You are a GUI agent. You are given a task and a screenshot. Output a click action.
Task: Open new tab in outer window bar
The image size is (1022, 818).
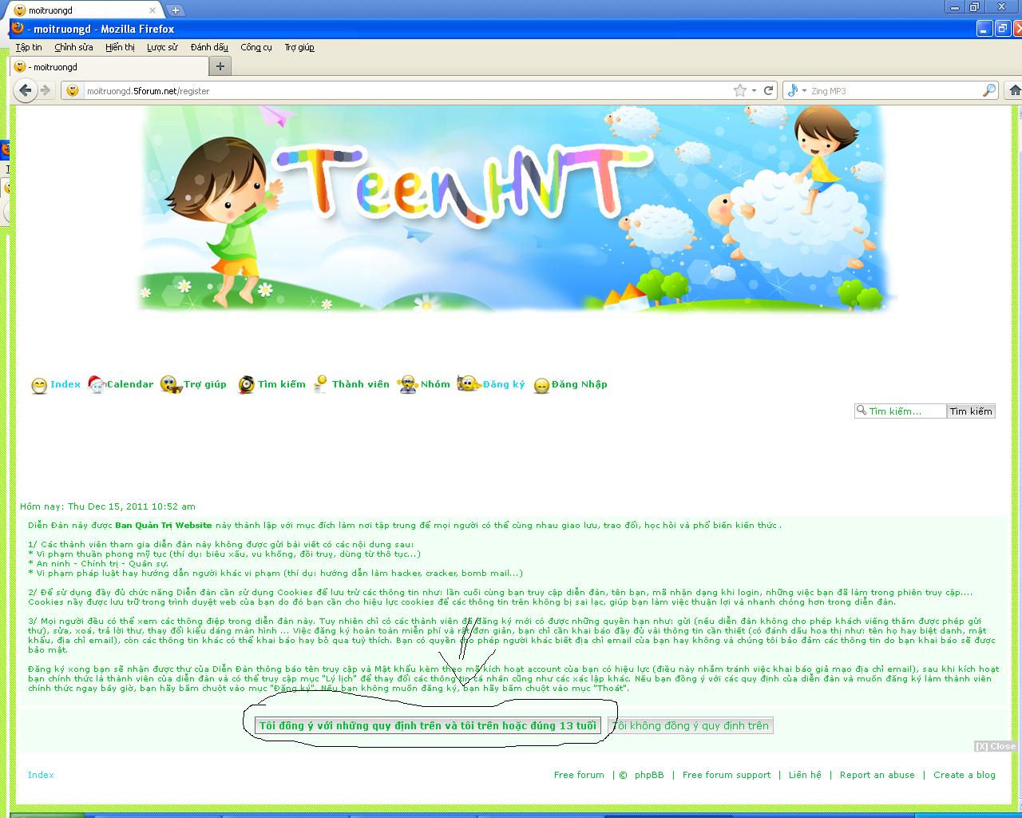coord(176,10)
